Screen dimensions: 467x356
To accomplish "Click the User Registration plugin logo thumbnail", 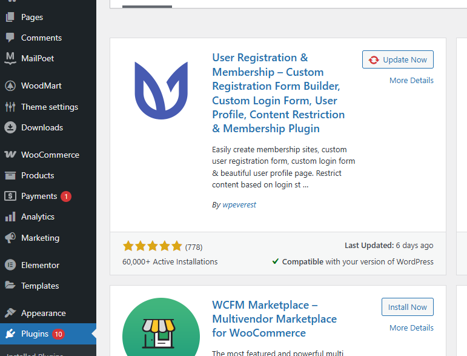I will point(161,90).
